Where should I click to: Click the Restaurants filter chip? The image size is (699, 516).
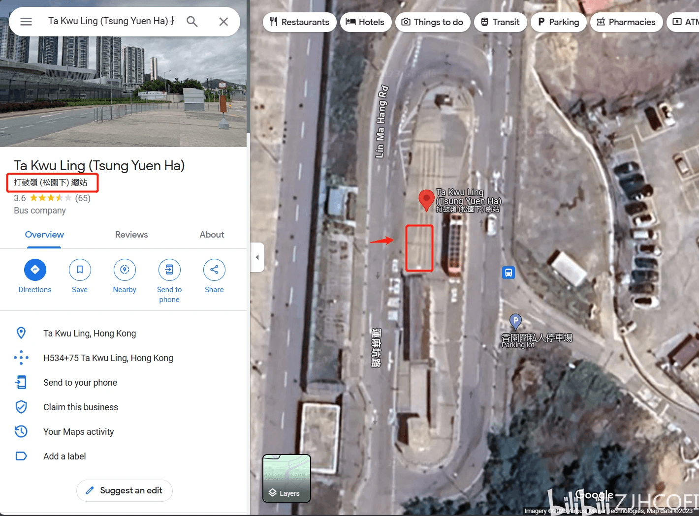click(x=300, y=22)
